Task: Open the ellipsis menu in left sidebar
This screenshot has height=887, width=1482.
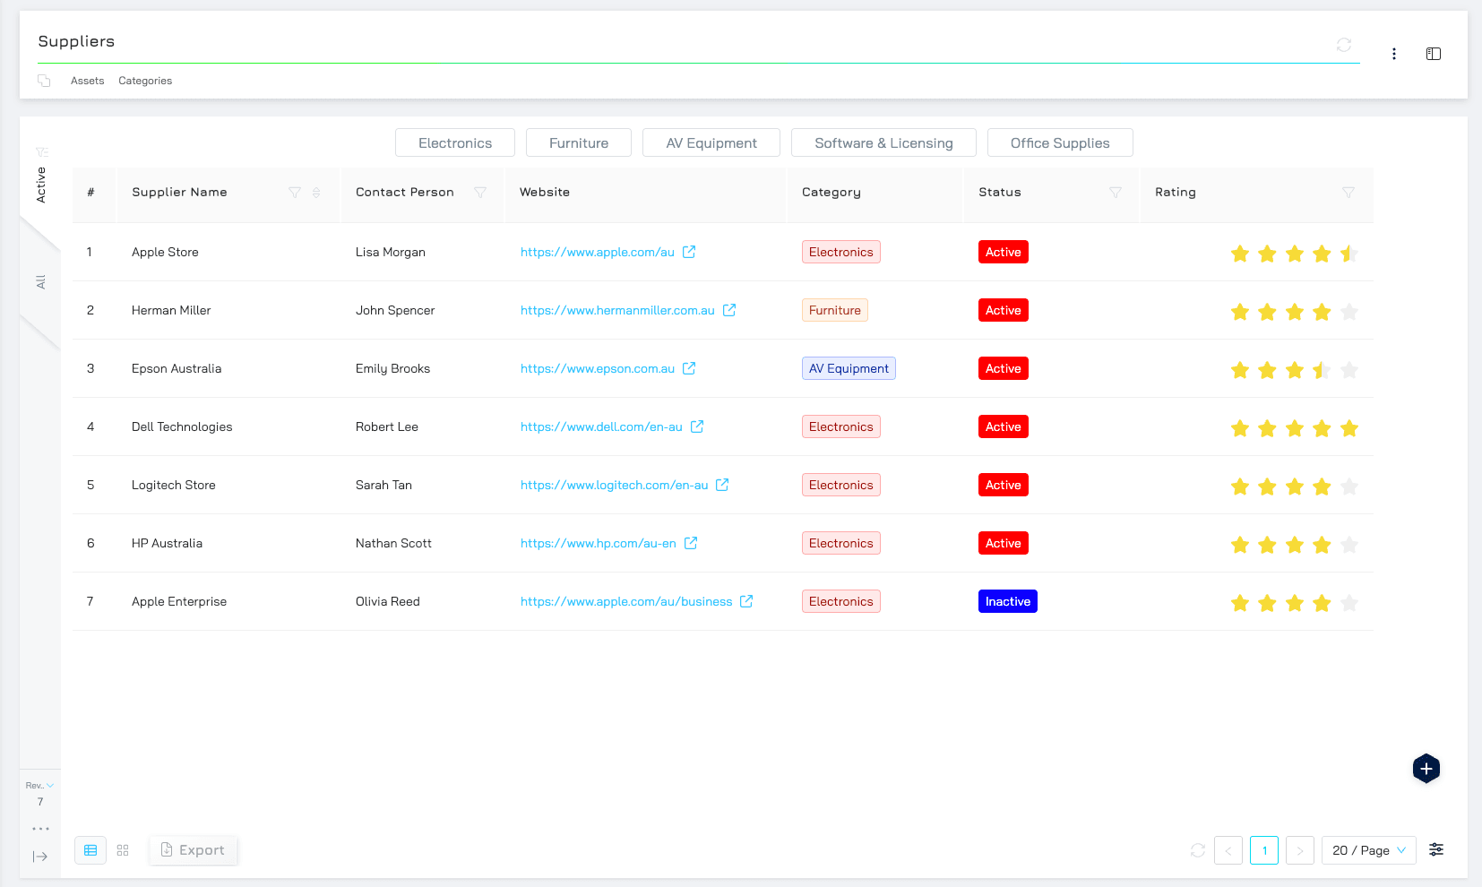Action: pyautogui.click(x=40, y=829)
